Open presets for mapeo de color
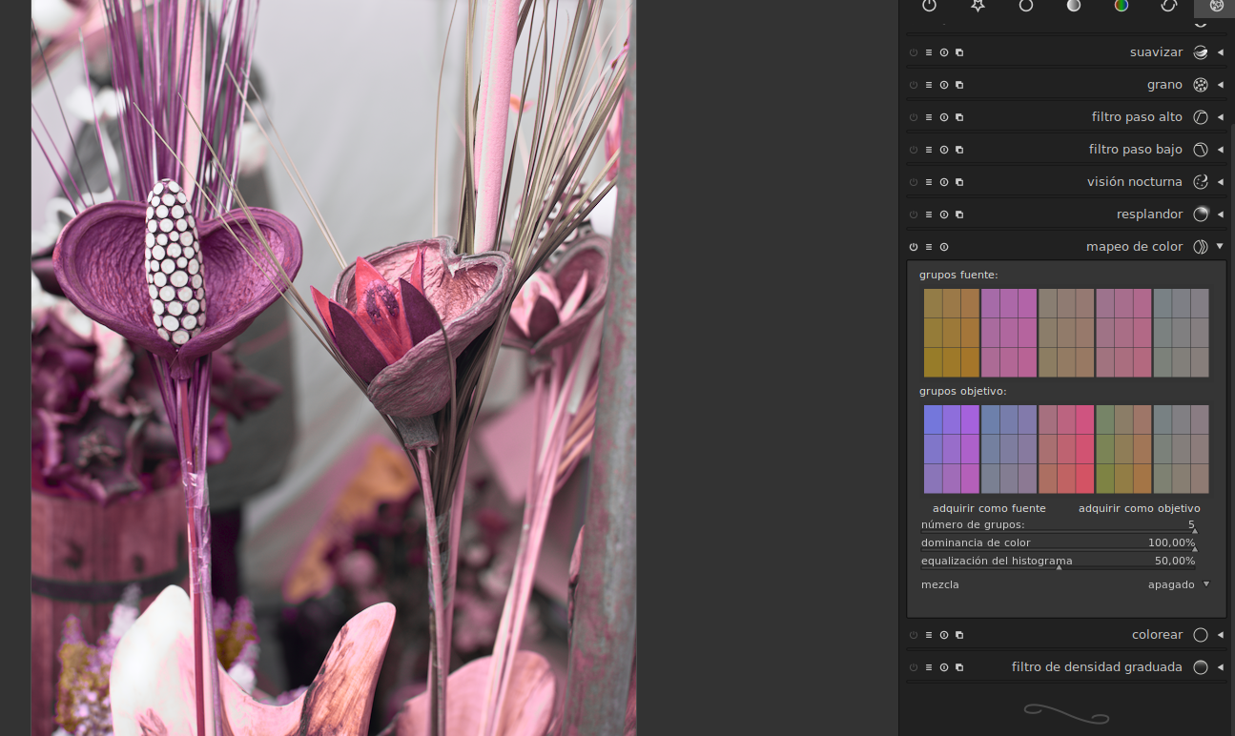 coord(929,247)
